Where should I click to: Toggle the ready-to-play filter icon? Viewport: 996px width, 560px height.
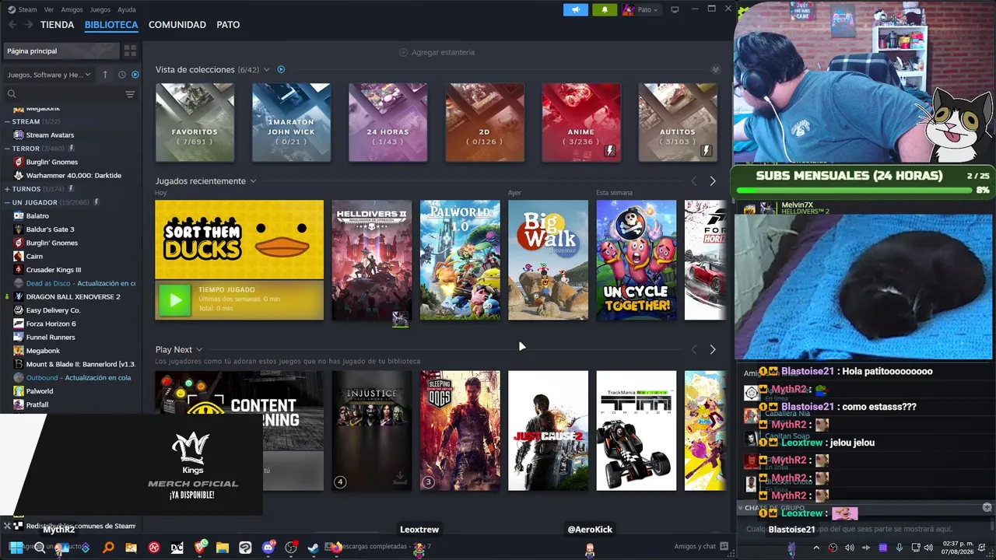[x=135, y=75]
